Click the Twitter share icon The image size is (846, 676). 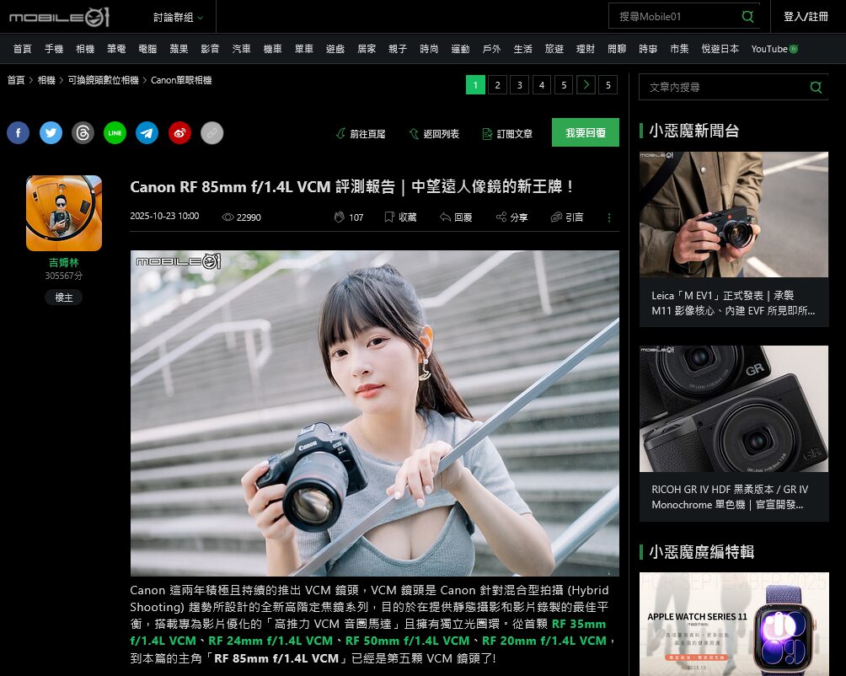click(51, 133)
